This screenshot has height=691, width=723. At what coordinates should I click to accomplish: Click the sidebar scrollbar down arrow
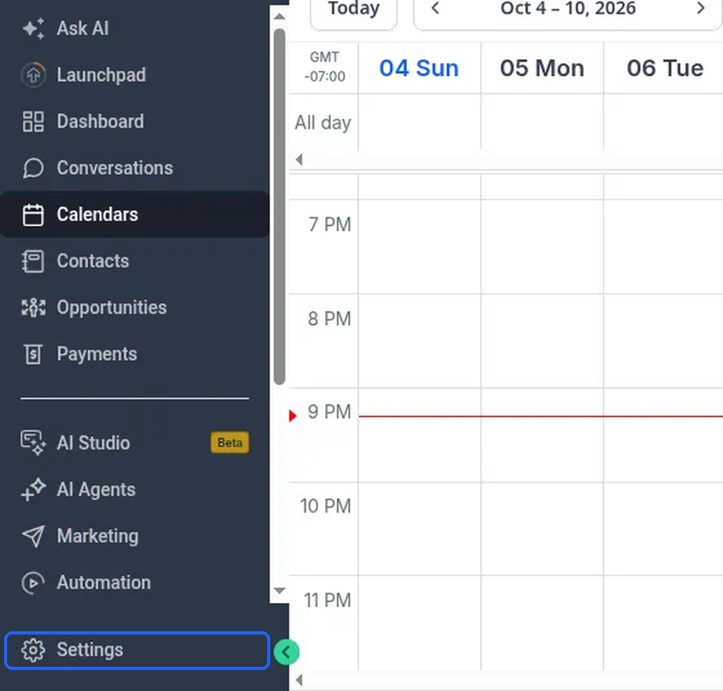279,590
